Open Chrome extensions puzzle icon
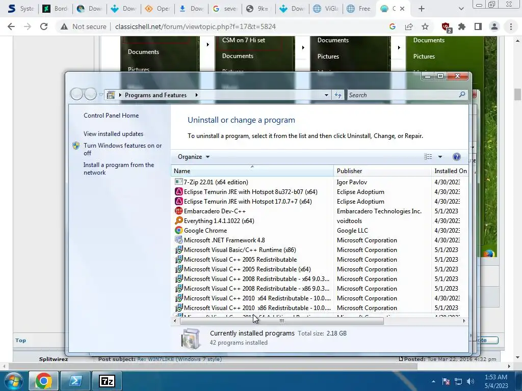 coord(462,26)
